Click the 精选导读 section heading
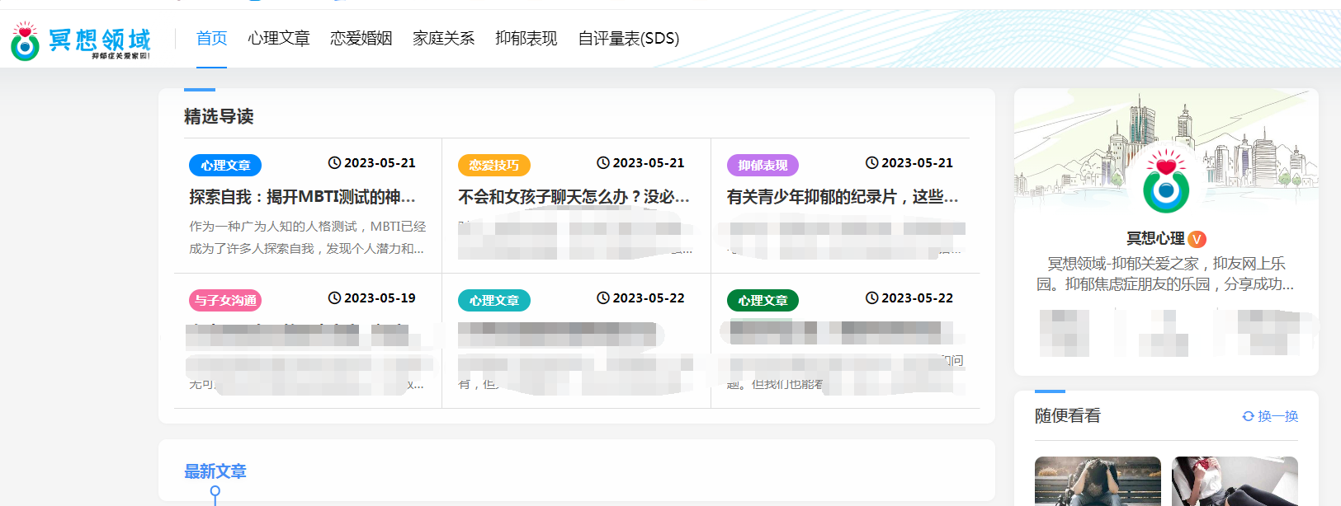The image size is (1341, 506). (219, 117)
